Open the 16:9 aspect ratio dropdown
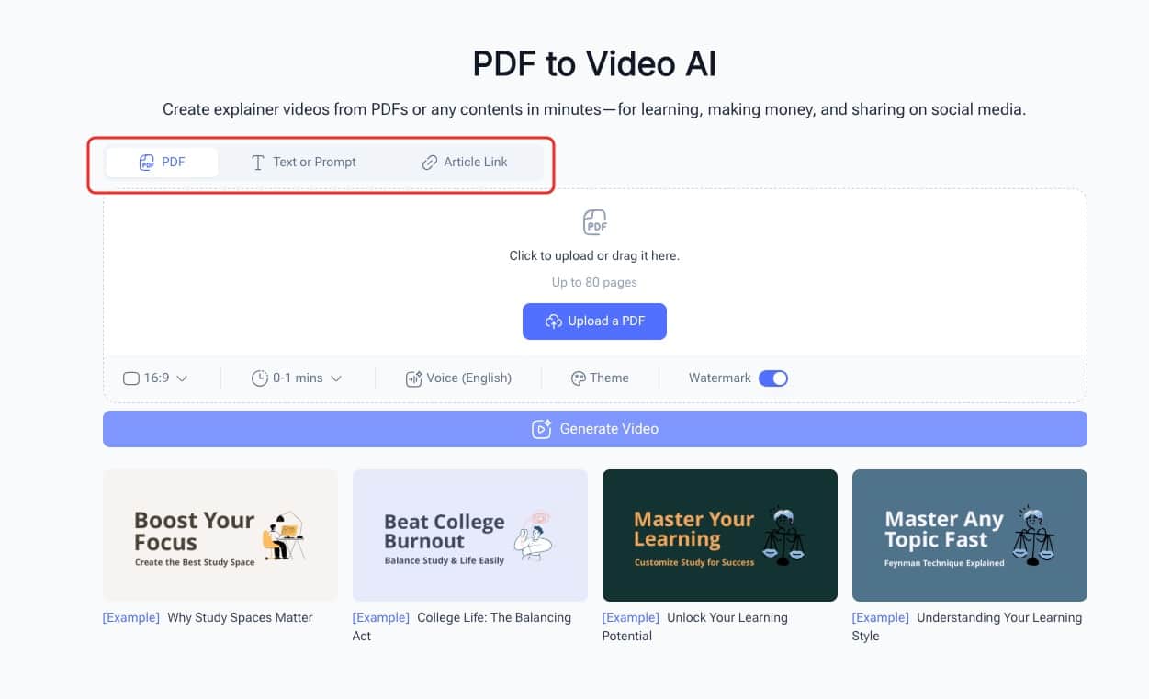Image resolution: width=1149 pixels, height=699 pixels. pyautogui.click(x=155, y=378)
